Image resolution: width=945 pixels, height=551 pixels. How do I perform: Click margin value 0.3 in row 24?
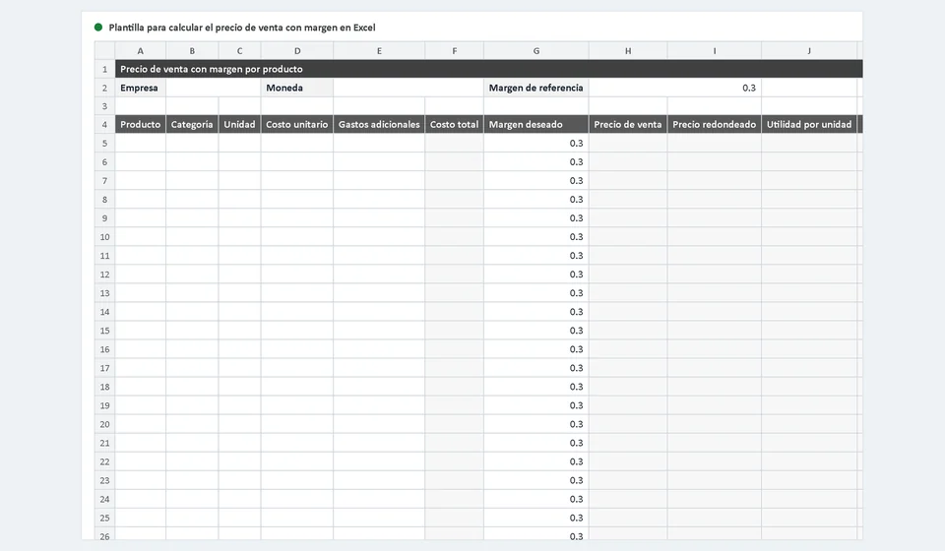(x=536, y=499)
